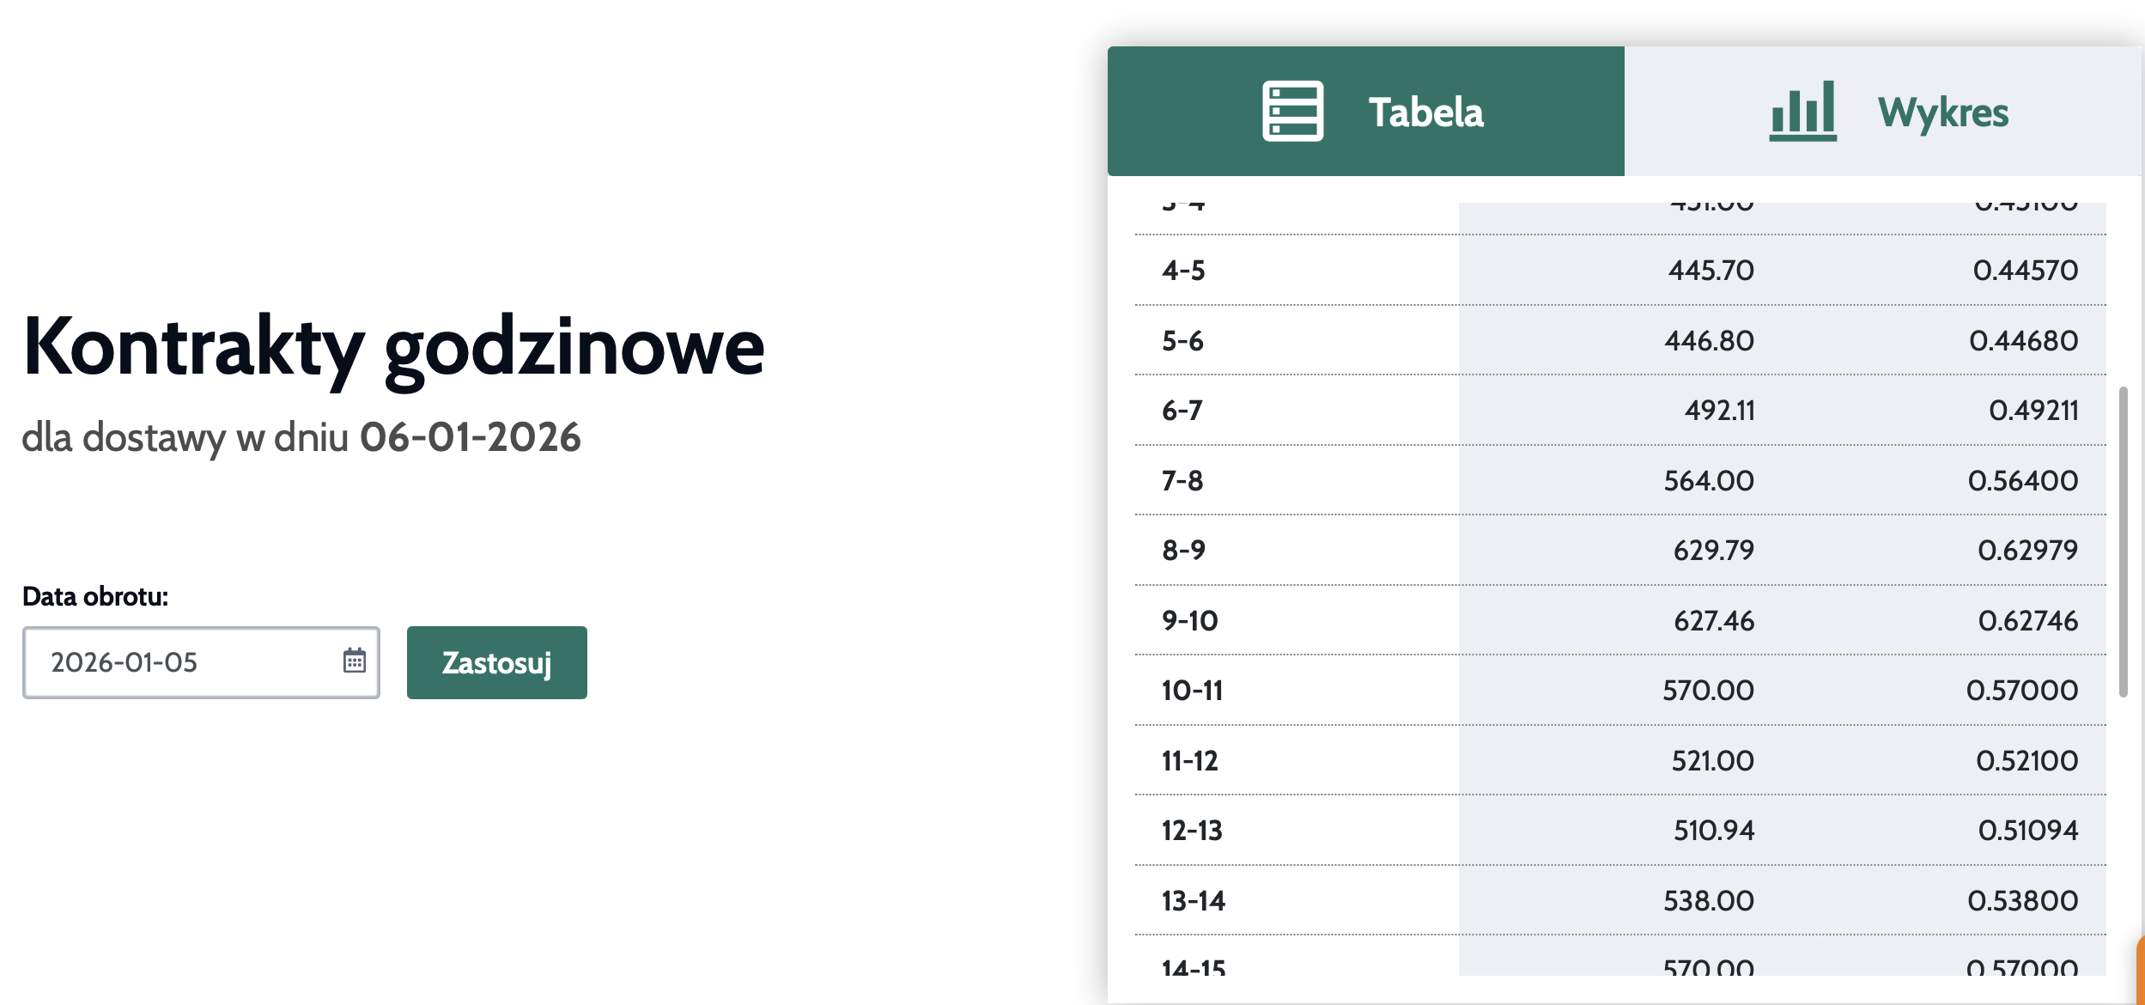Click the 445.70 price cell

tap(1711, 271)
